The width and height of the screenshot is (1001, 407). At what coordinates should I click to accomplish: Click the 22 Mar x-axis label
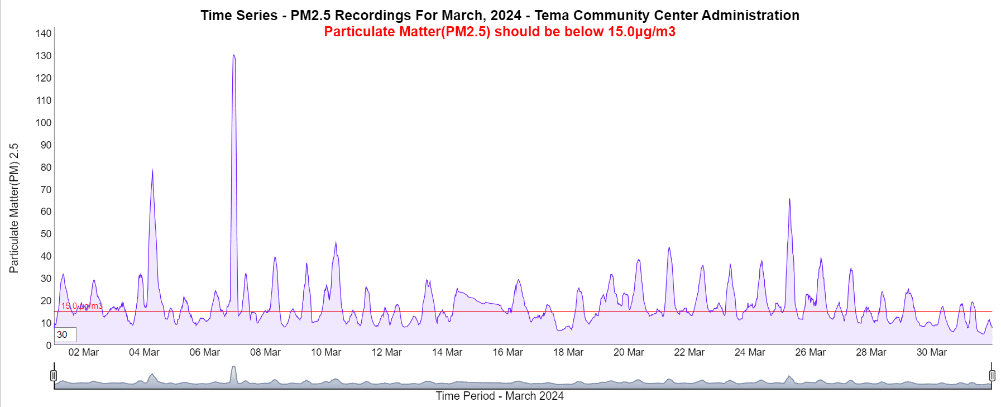click(689, 352)
